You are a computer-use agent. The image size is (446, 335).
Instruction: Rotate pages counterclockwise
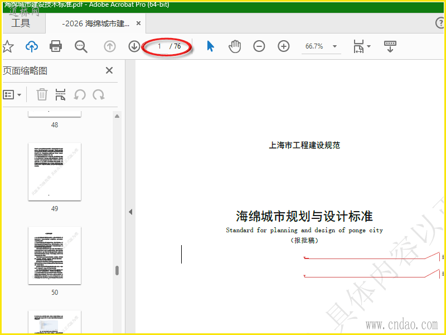pos(80,94)
